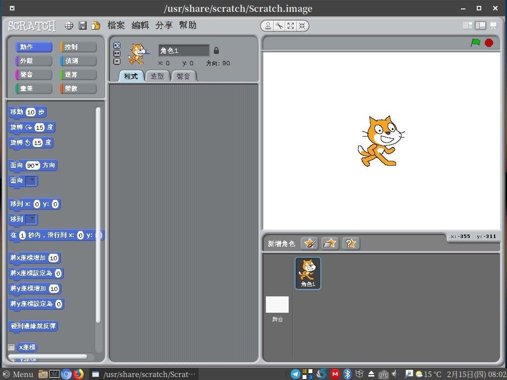
Task: Select the duplicate stamp tool
Action: [268, 26]
